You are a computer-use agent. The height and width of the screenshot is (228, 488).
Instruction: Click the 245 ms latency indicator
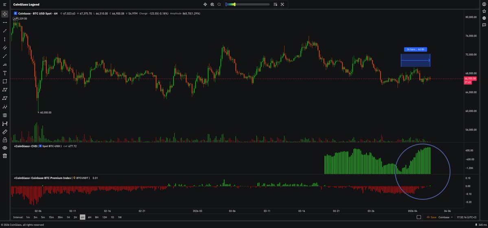pos(481,225)
